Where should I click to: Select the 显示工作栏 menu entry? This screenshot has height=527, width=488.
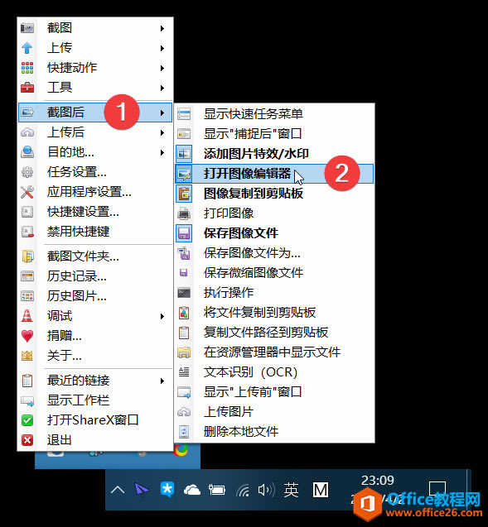click(95, 400)
